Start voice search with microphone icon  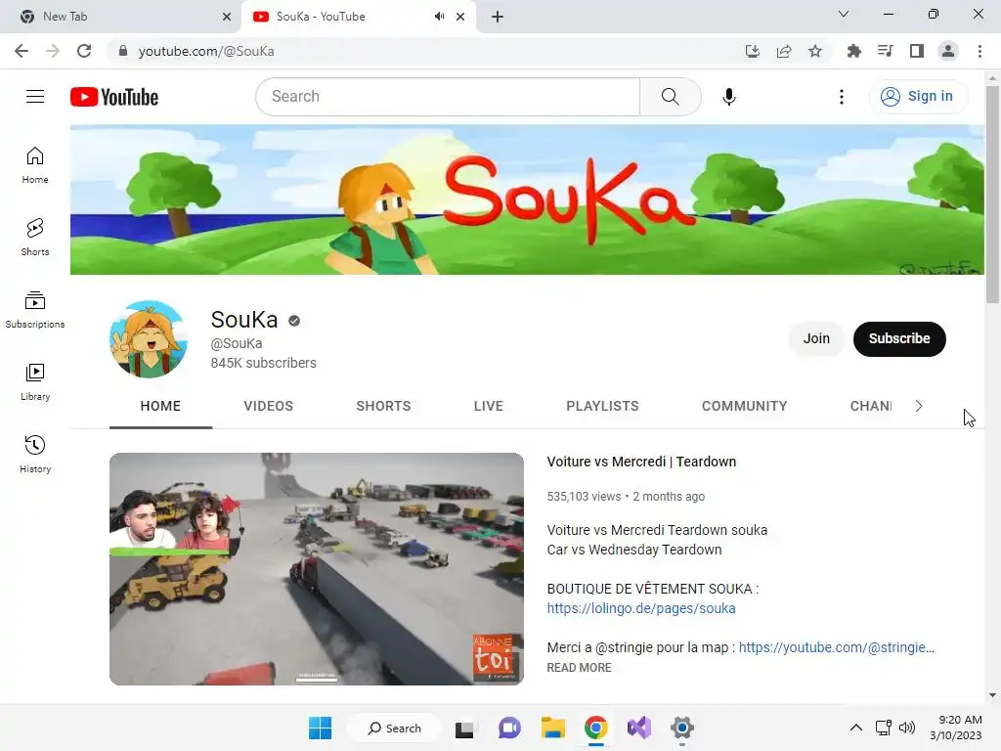click(728, 97)
